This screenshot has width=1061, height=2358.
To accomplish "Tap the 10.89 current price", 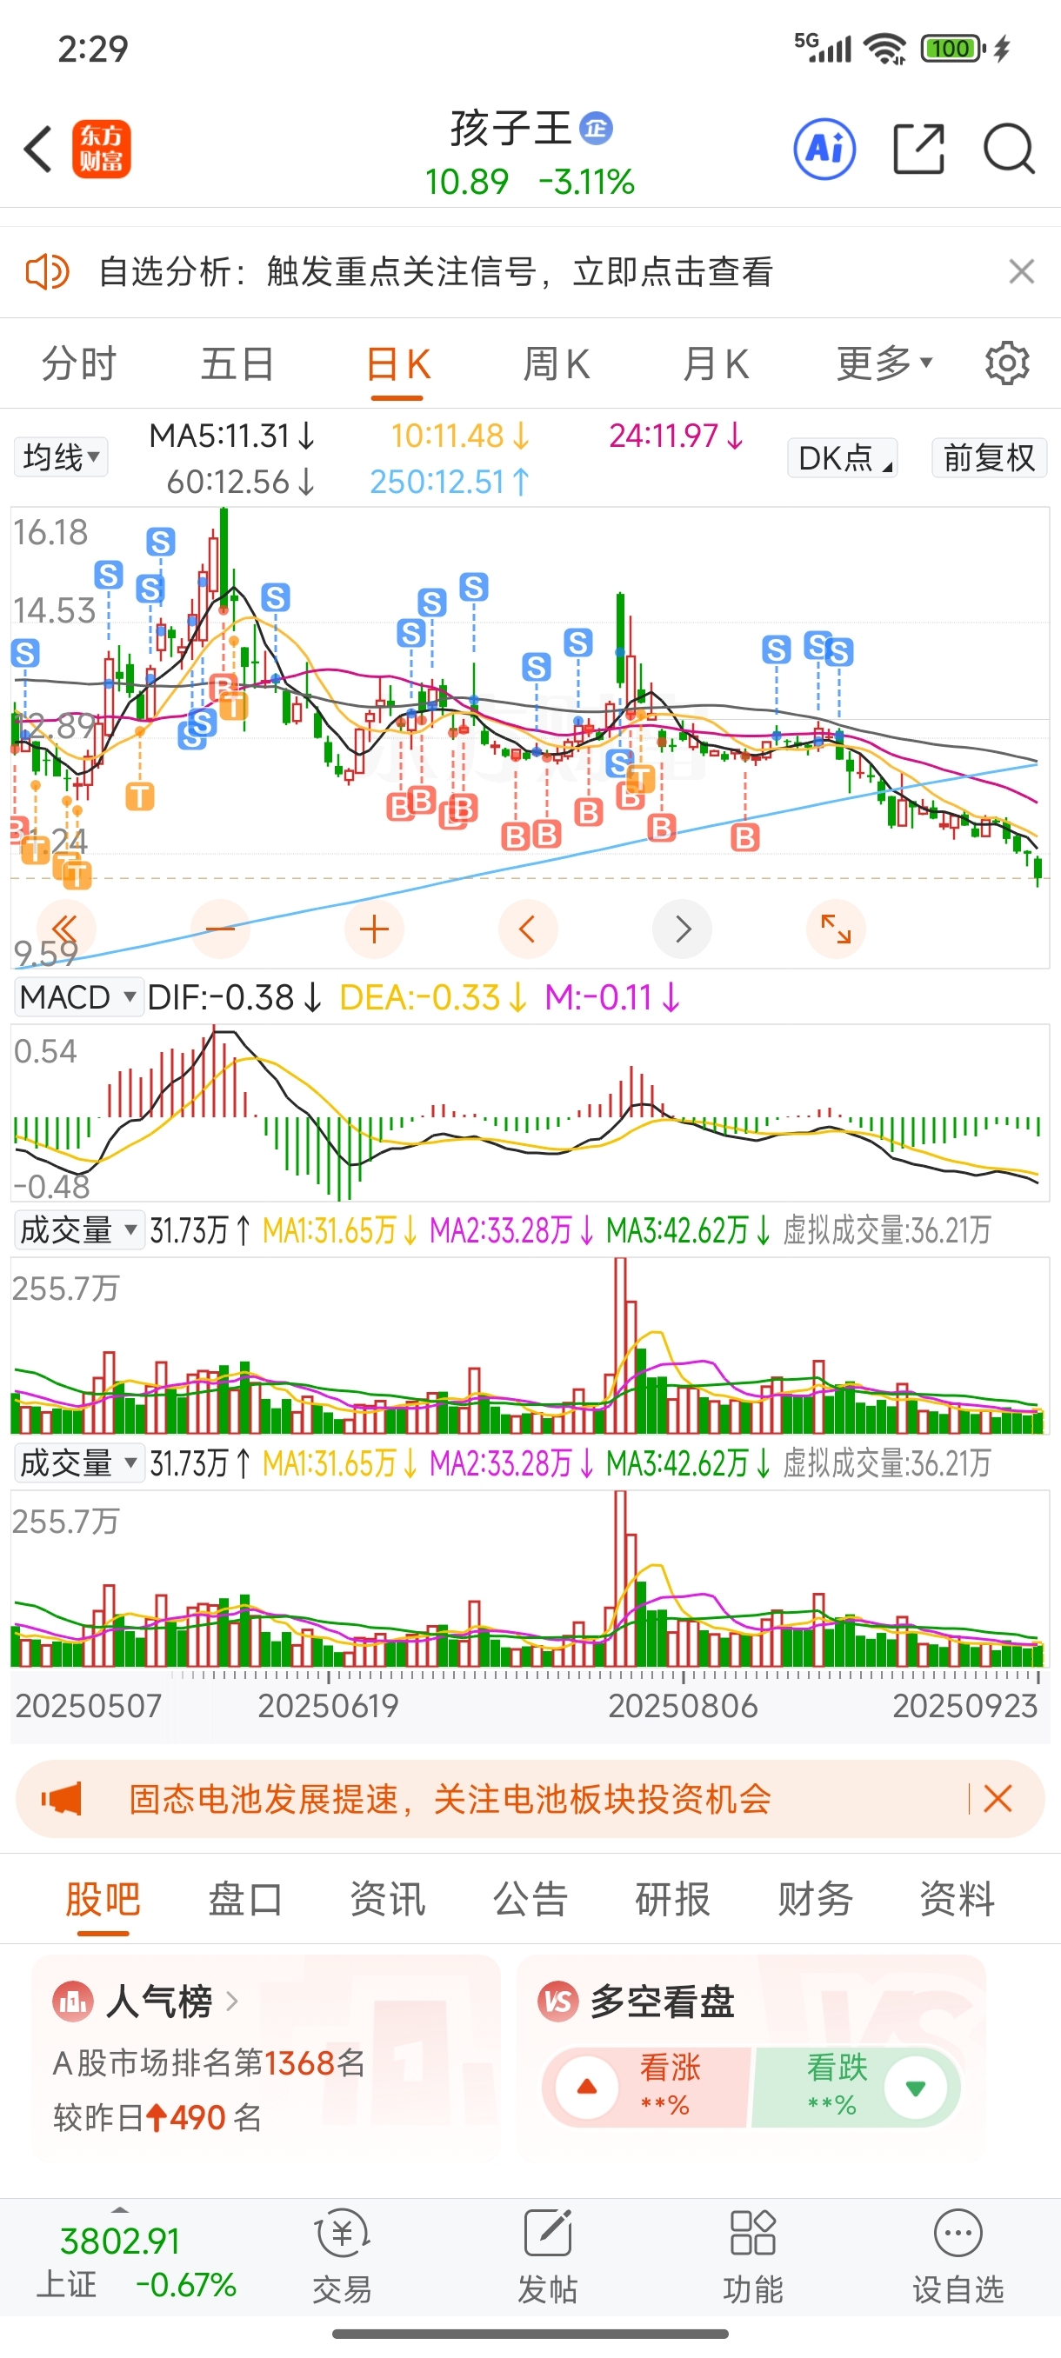I will [x=466, y=181].
